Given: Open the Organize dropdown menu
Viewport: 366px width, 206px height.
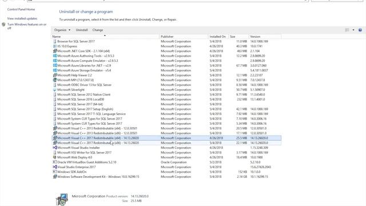Looking at the screenshot, I should point(62,30).
